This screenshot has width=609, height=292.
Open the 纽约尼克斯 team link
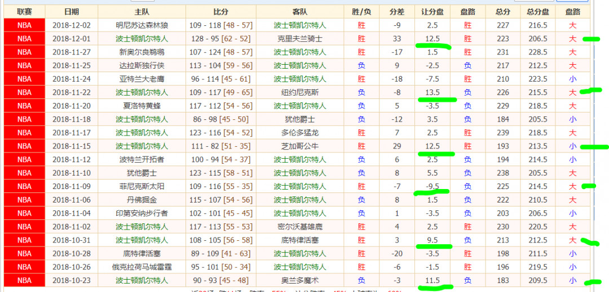click(300, 93)
